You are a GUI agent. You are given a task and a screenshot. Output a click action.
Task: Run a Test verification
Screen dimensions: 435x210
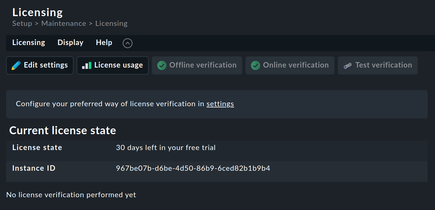pyautogui.click(x=378, y=65)
